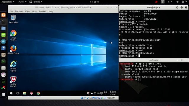The width and height of the screenshot is (189, 106).
Task: Click the red recording indicator in top bar
Action: pos(156,2)
